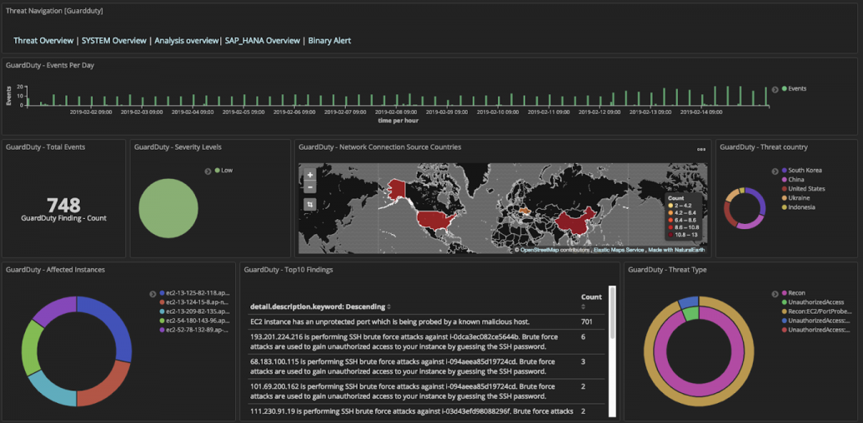Open the SAP_HANA Overview link
Viewport: 863px width, 423px height.
263,41
